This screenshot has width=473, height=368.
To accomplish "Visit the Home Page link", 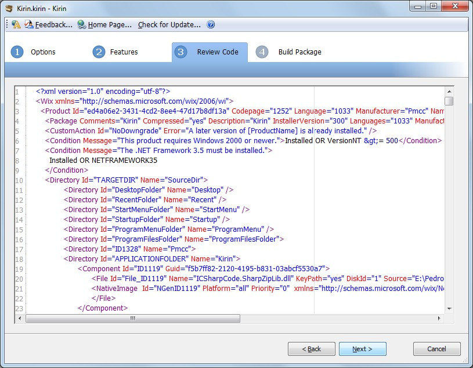I will tap(110, 25).
